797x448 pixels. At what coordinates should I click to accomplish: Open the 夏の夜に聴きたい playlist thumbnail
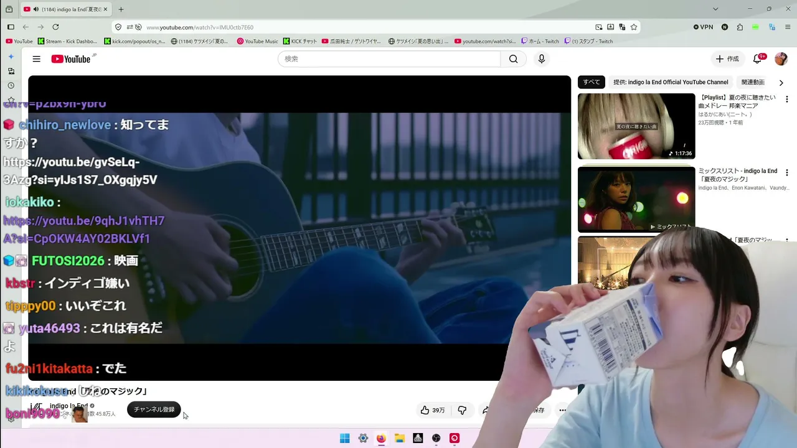click(636, 126)
